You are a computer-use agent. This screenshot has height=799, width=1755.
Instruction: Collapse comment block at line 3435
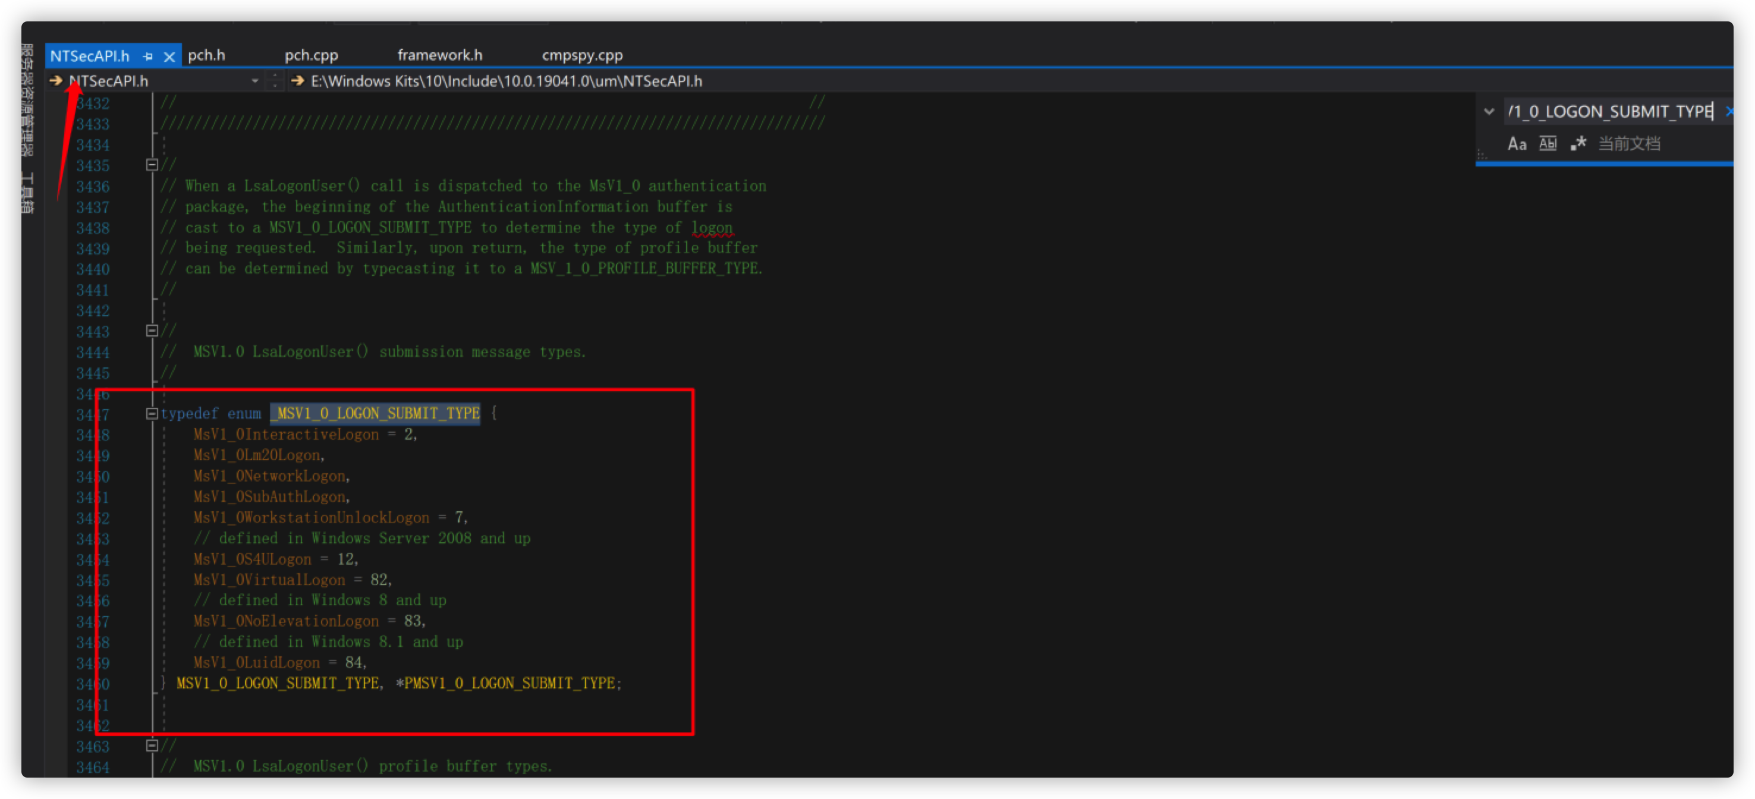(x=152, y=165)
